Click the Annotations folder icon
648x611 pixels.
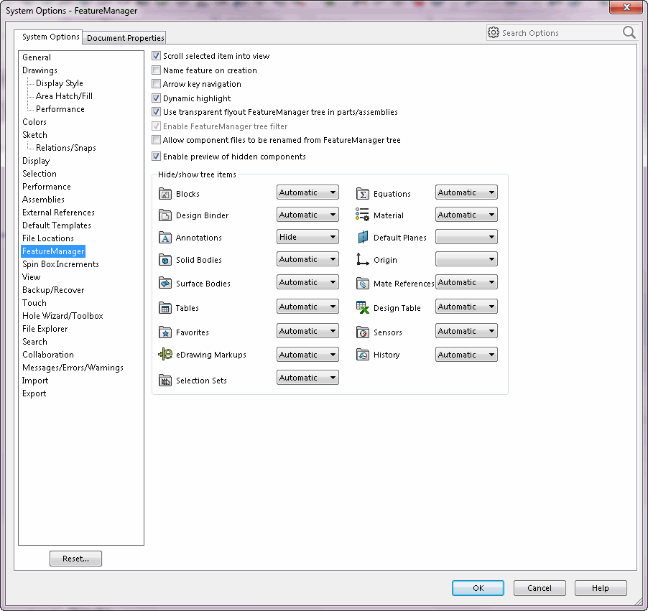[165, 237]
